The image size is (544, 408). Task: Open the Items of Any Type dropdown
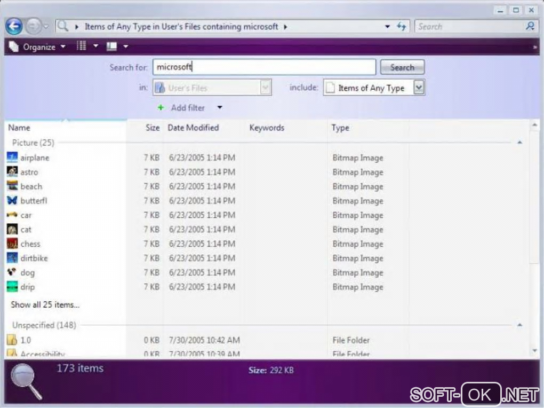pyautogui.click(x=419, y=88)
